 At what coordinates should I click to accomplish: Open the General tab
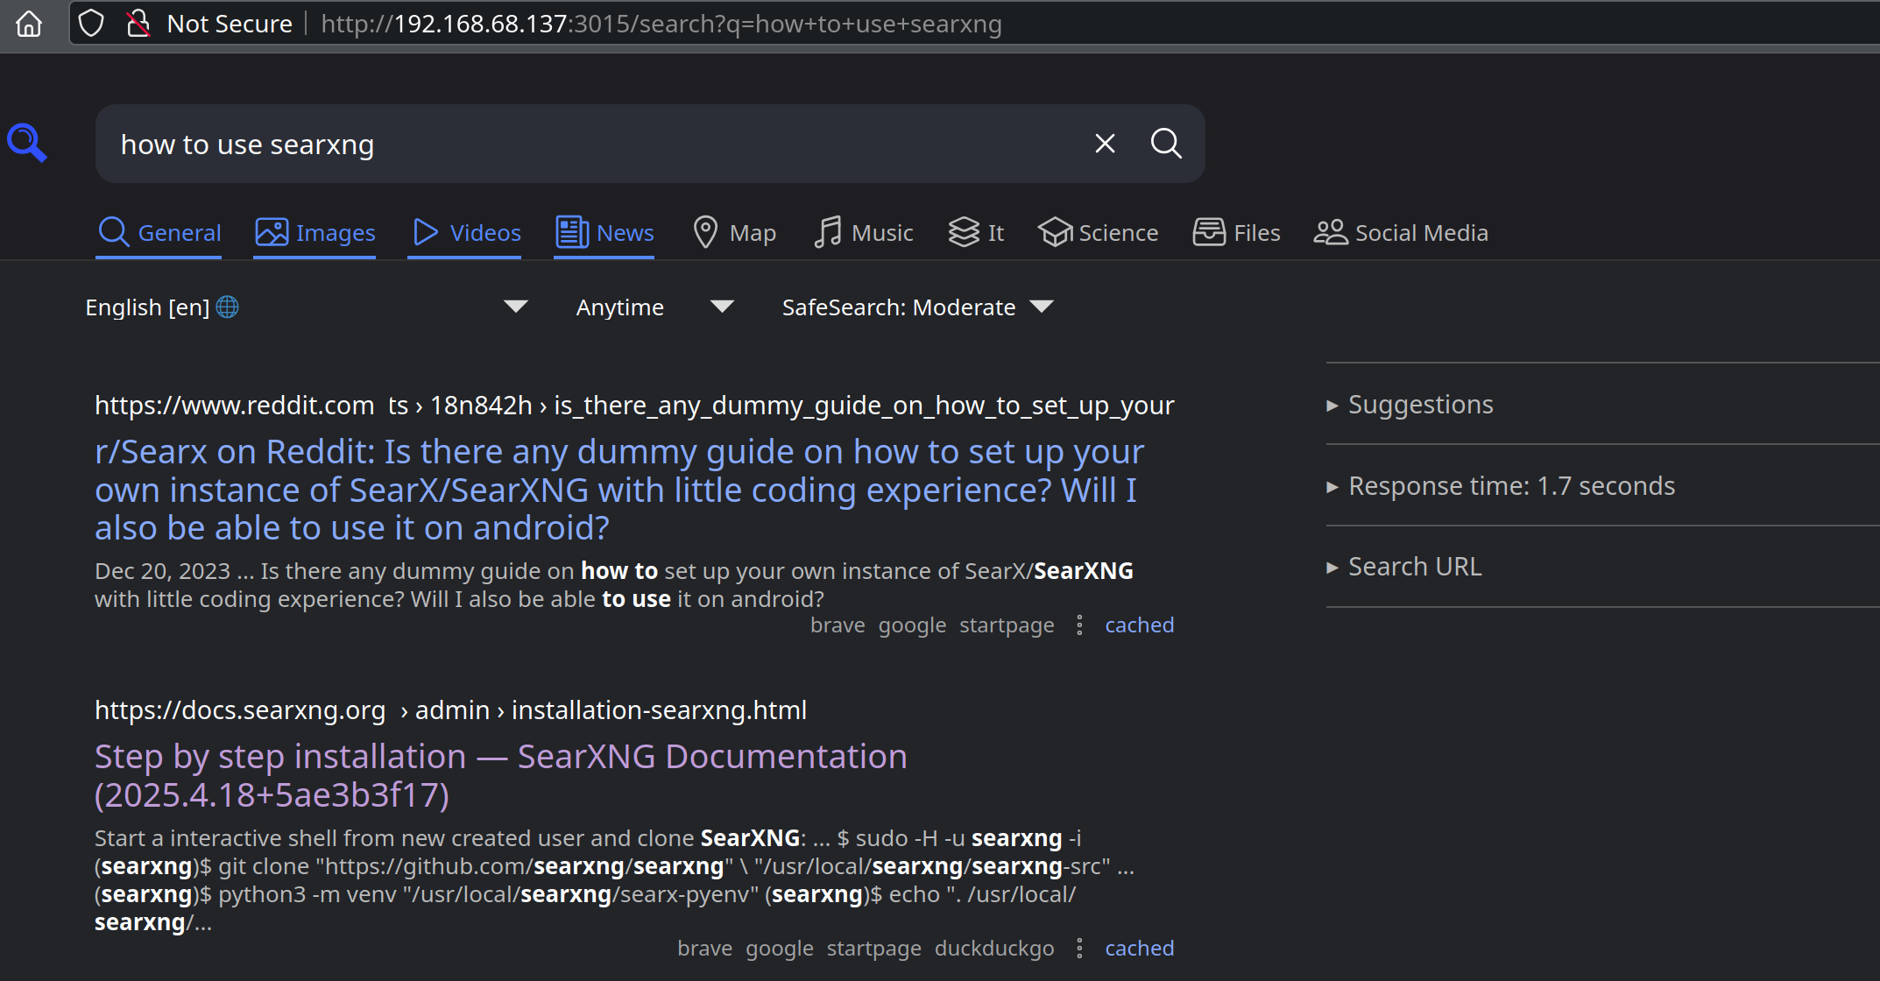coord(159,233)
